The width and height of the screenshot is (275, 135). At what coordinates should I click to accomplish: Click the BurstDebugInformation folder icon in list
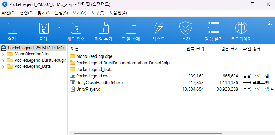(x=73, y=63)
